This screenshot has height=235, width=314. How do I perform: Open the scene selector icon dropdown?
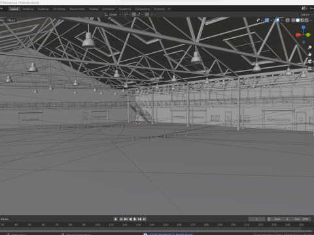304,8
